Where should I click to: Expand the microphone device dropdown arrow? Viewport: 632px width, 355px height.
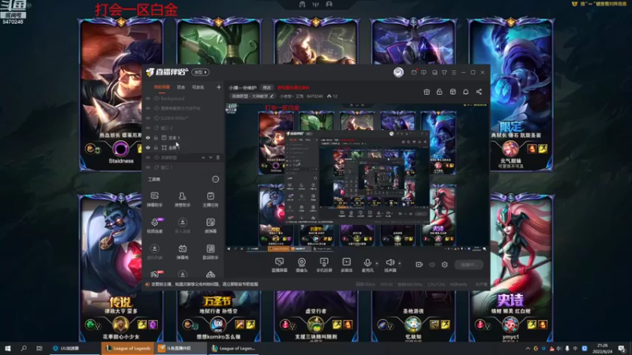pyautogui.click(x=377, y=263)
